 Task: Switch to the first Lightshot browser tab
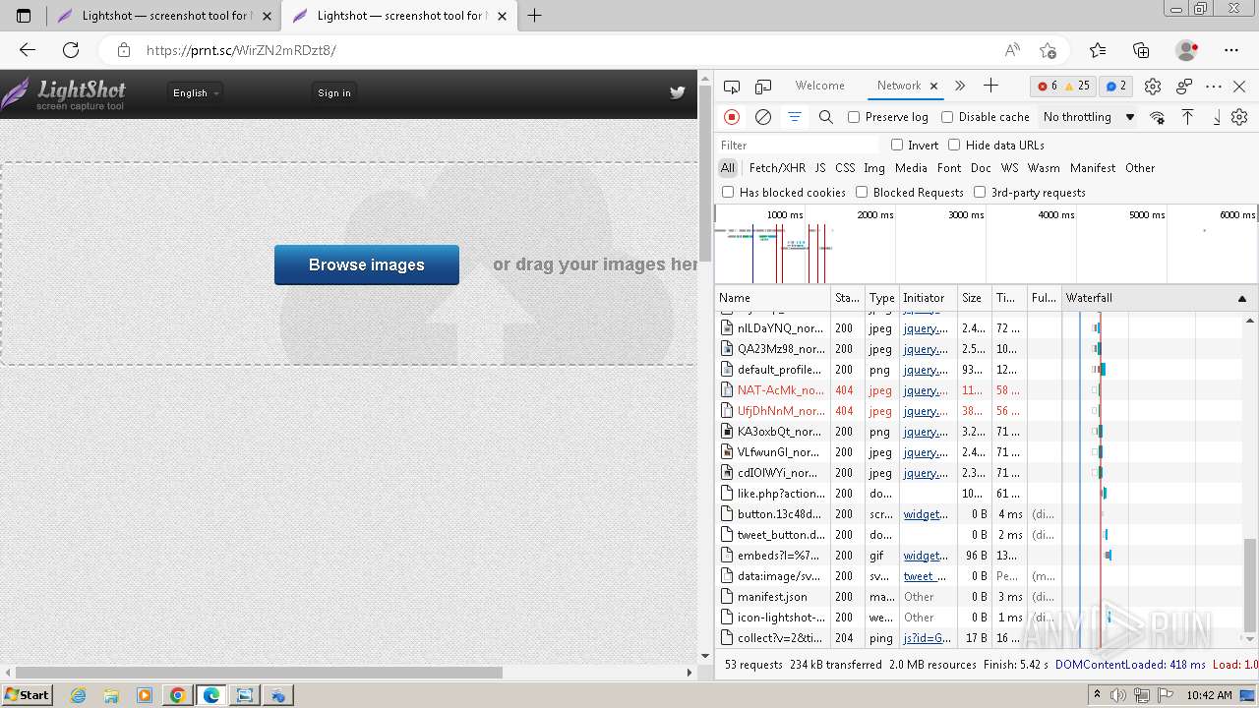click(163, 16)
